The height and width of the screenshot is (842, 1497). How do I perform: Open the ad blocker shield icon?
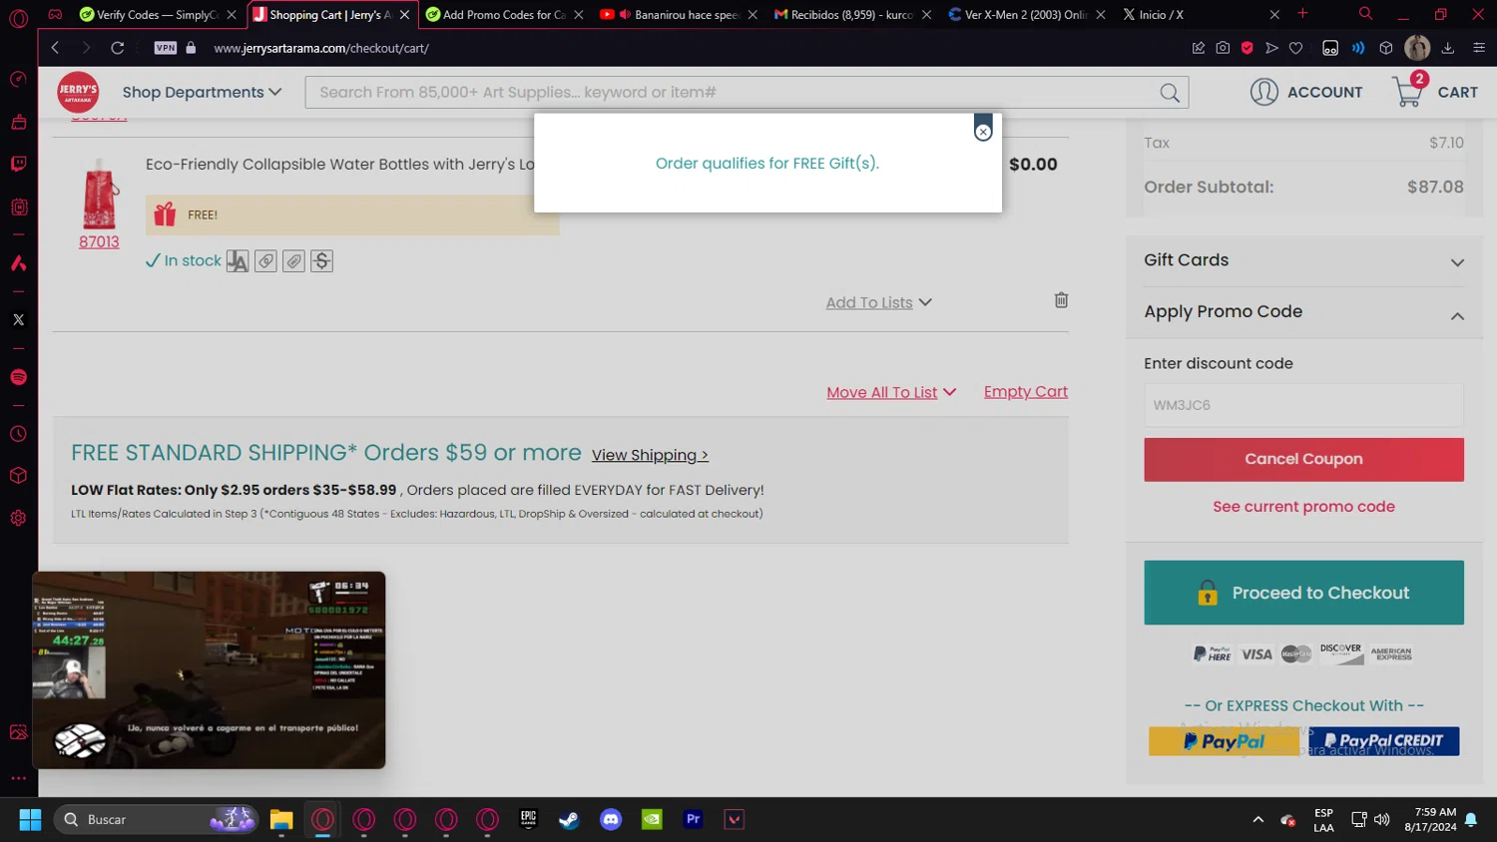click(x=1247, y=48)
